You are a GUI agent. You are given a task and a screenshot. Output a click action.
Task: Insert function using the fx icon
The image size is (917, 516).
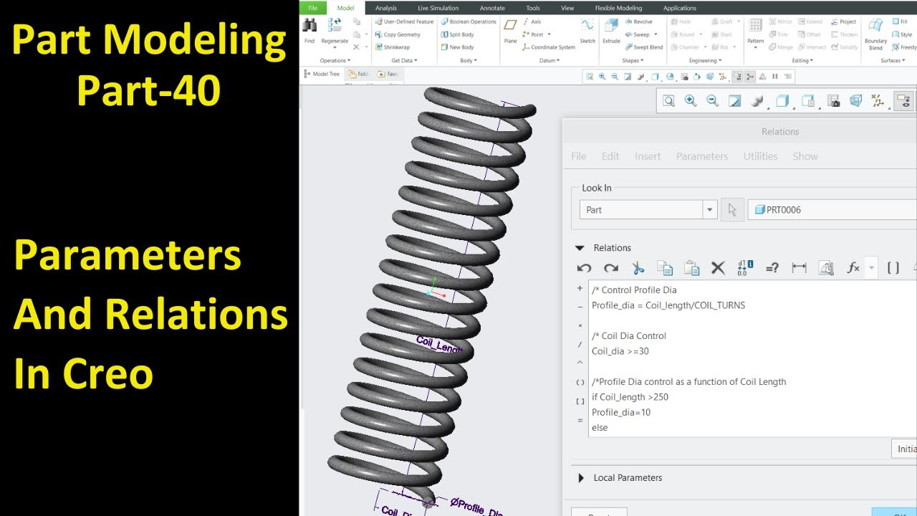pyautogui.click(x=853, y=268)
